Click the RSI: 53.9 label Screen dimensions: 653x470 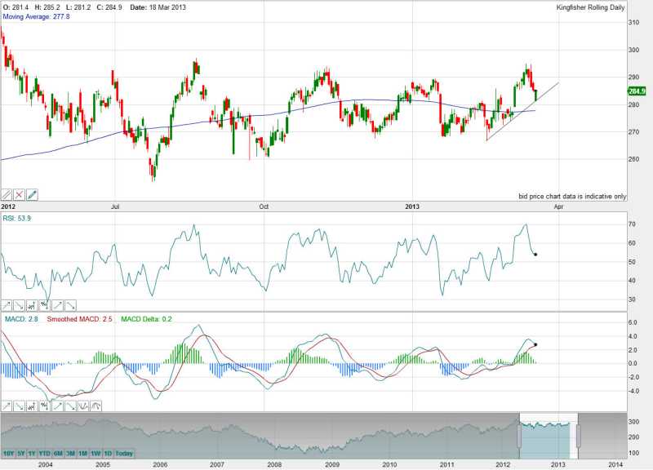click(16, 218)
